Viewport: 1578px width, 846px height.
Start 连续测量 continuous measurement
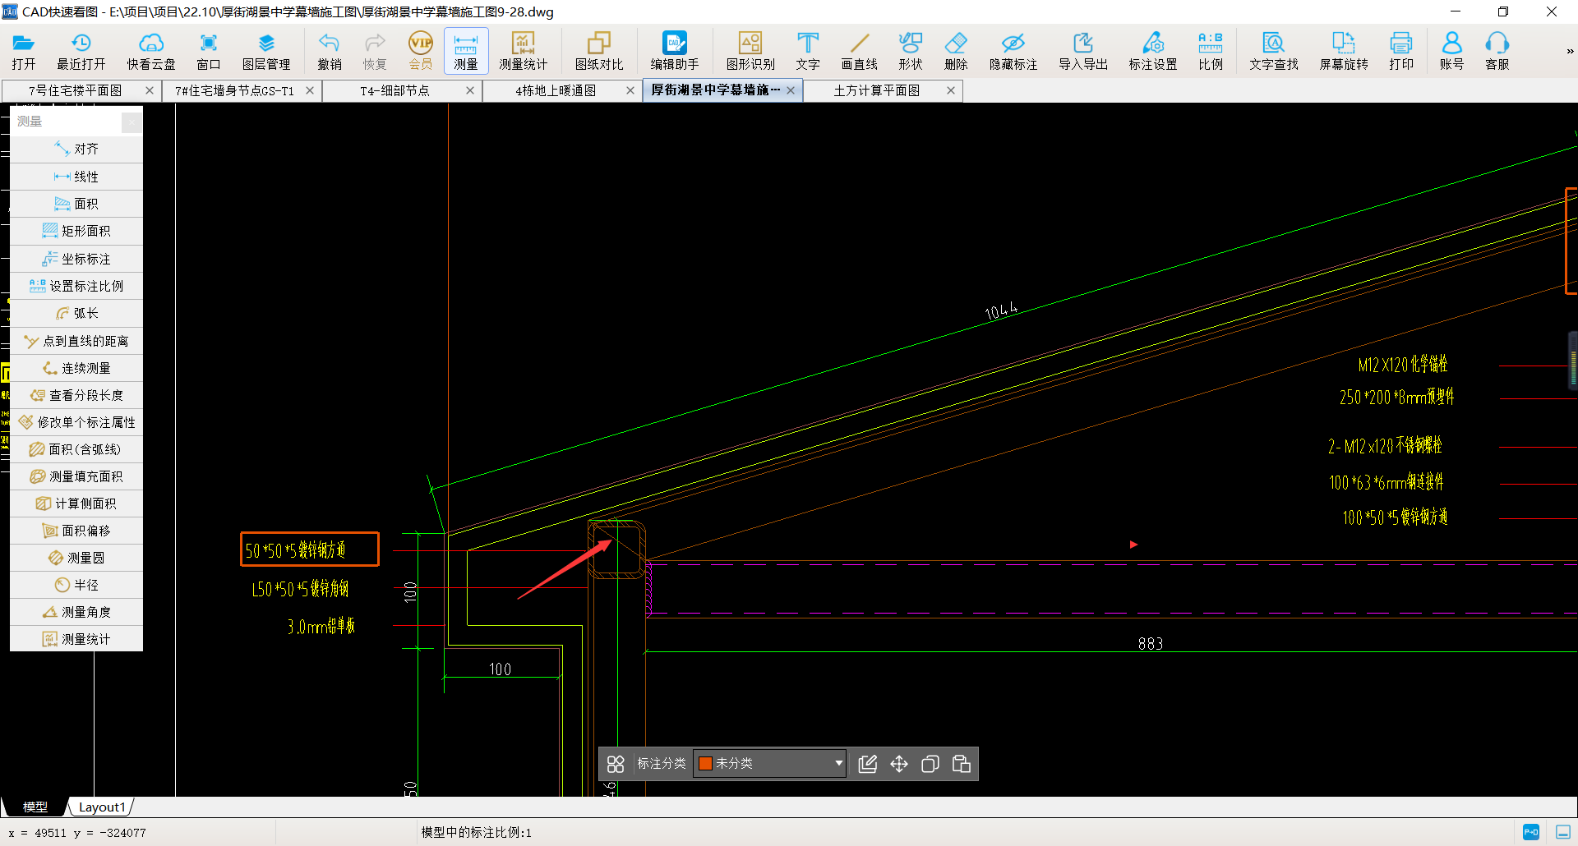(x=76, y=368)
